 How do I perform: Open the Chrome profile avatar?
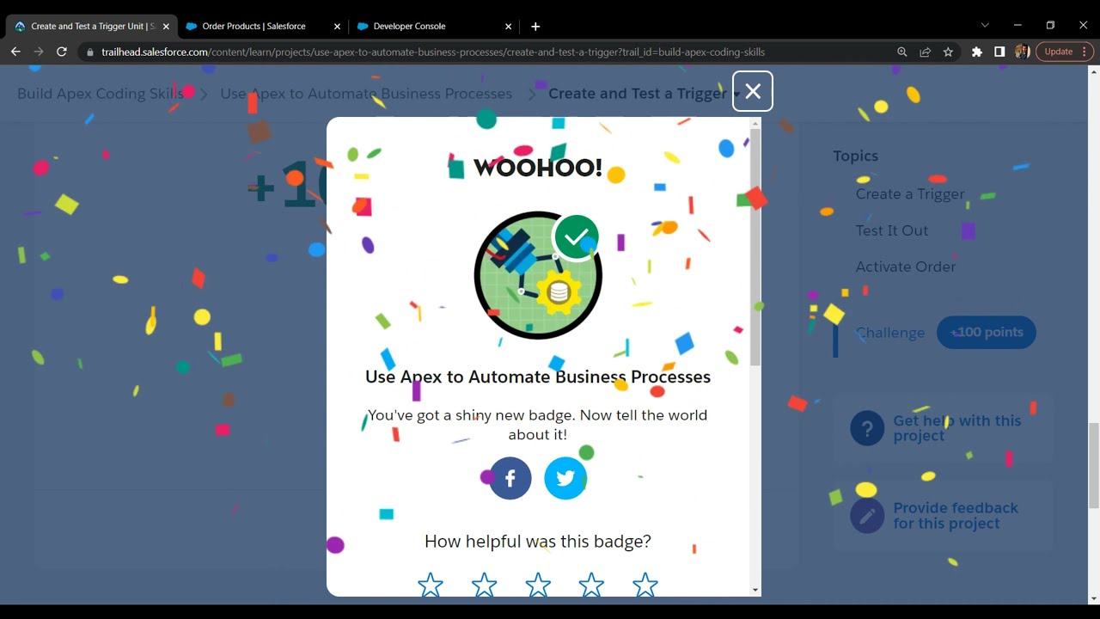point(1022,52)
